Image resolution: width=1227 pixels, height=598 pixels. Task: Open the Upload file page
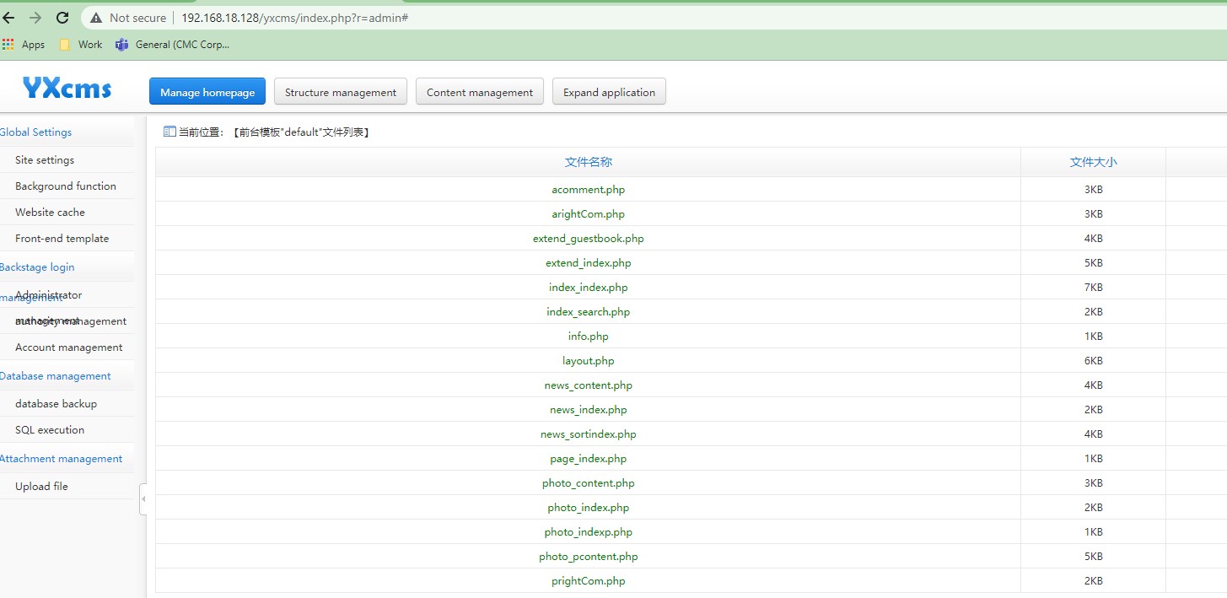[41, 486]
